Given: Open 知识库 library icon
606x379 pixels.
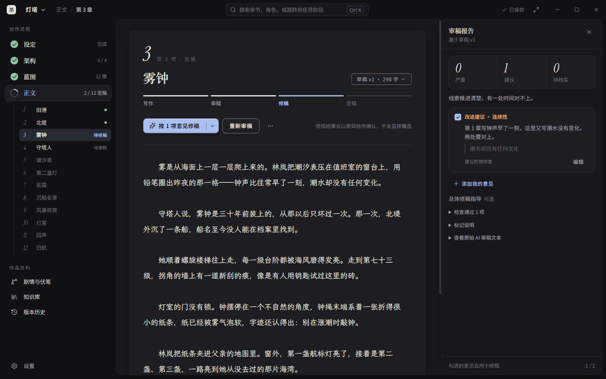Looking at the screenshot, I should [14, 297].
